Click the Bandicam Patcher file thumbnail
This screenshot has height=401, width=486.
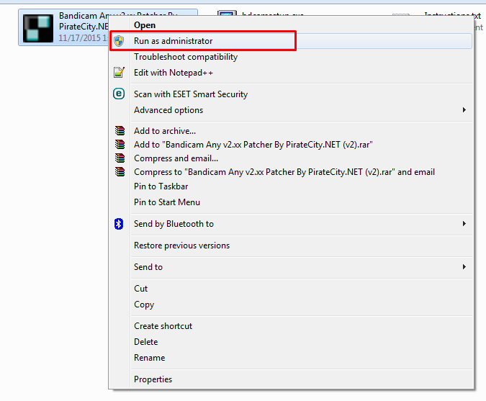38,27
